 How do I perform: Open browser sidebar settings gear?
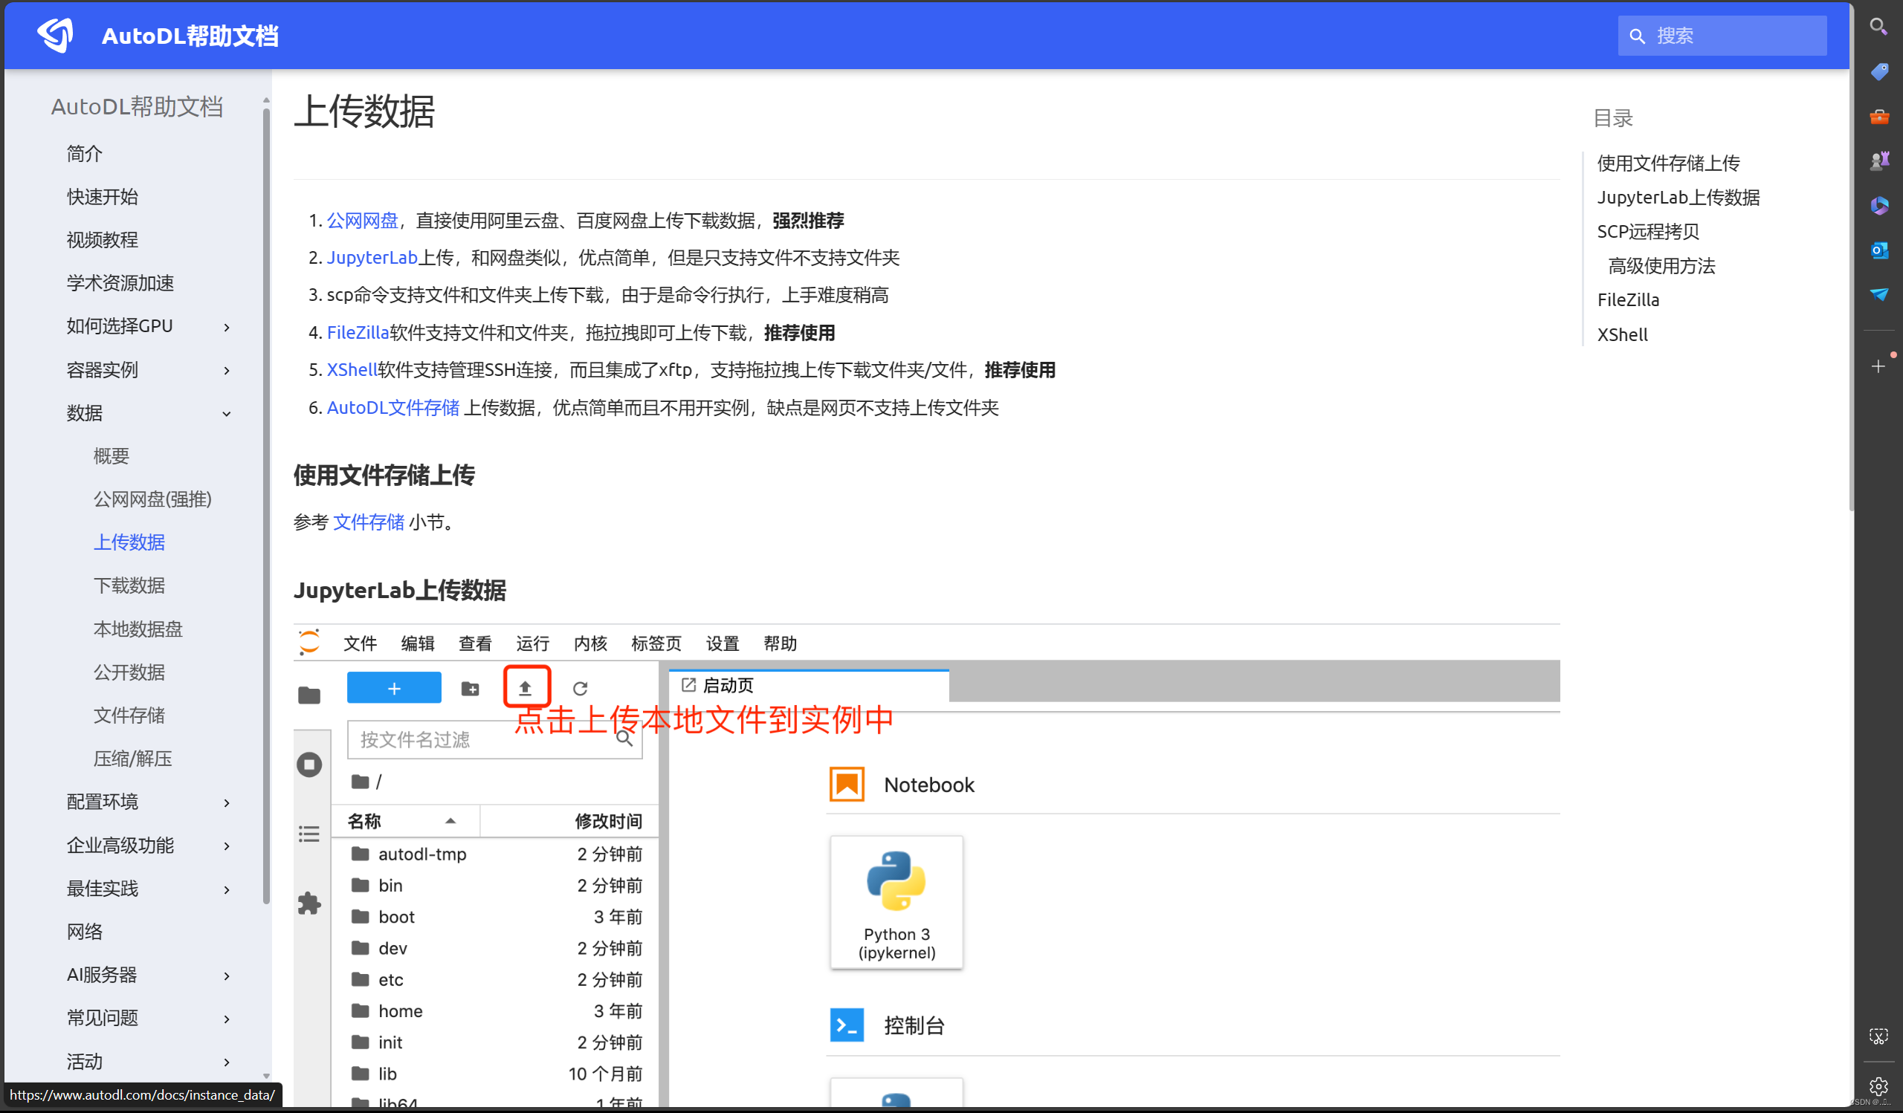click(1878, 1086)
